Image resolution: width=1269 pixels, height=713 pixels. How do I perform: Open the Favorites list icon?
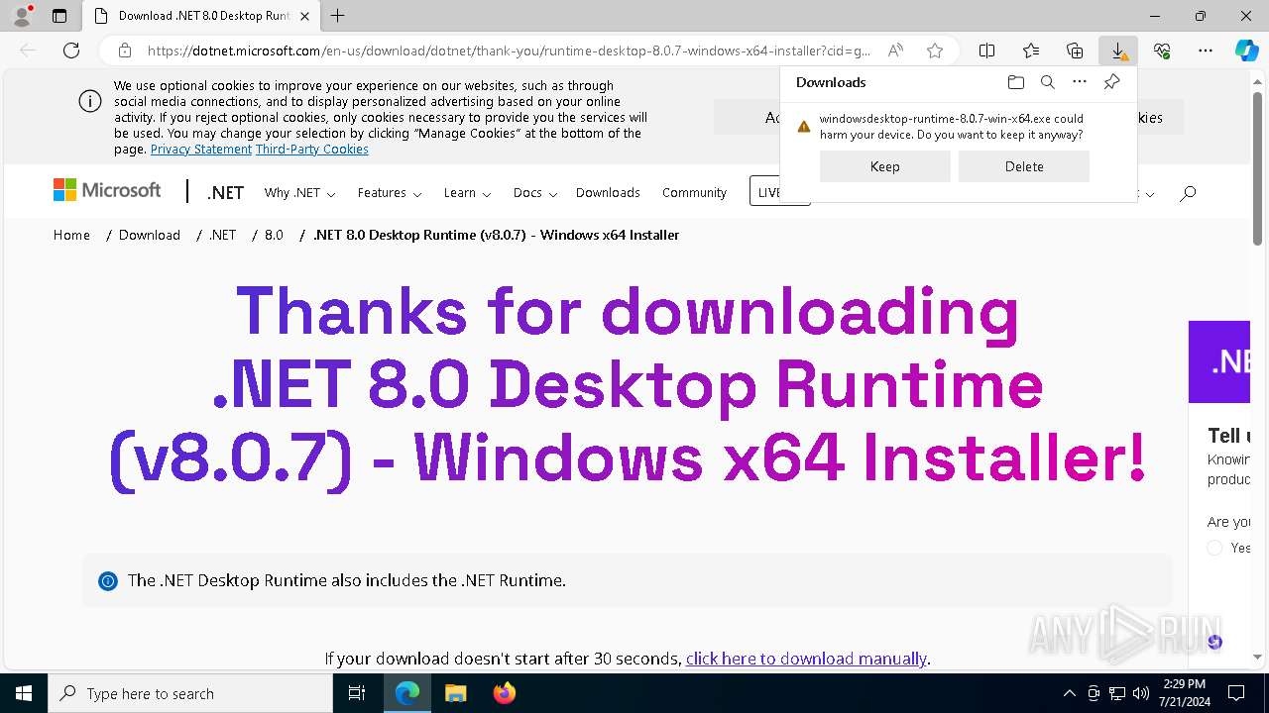(1031, 51)
